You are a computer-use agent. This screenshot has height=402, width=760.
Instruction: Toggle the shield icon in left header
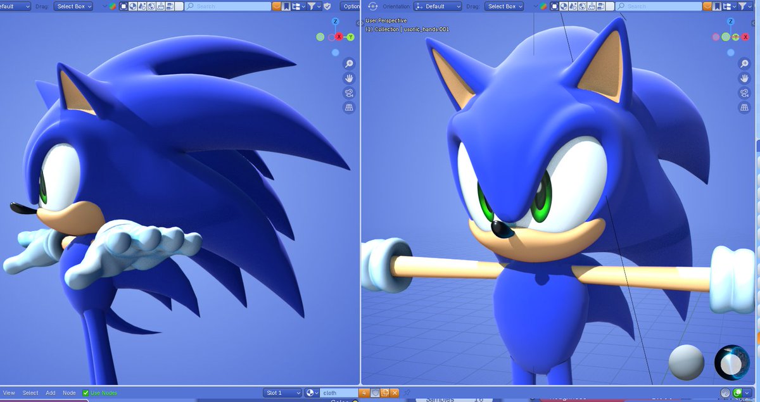(327, 6)
